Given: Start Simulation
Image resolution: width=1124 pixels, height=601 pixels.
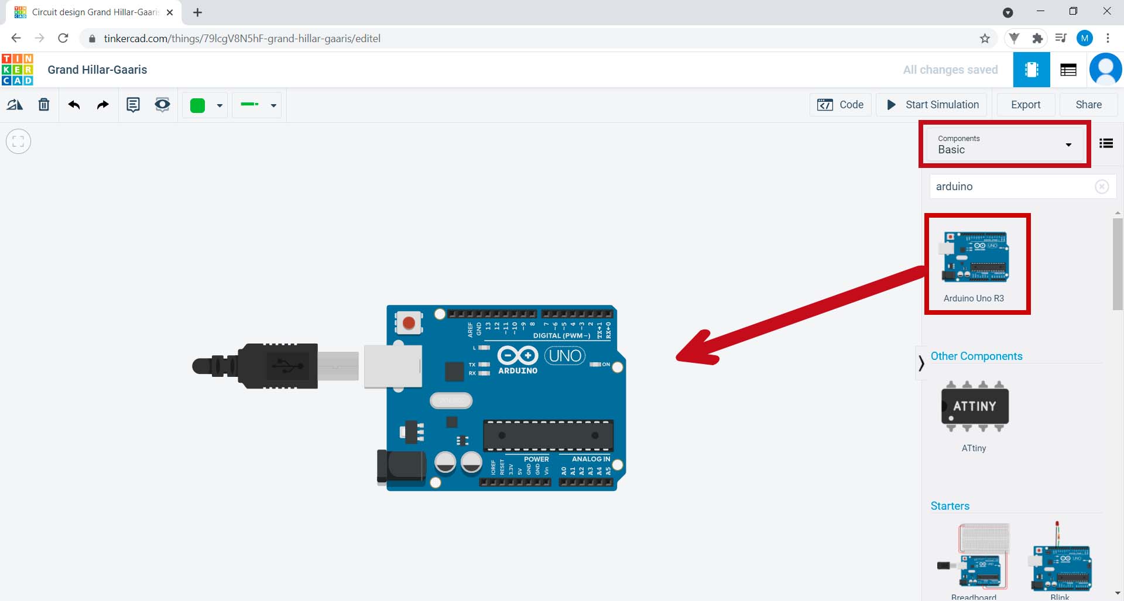Looking at the screenshot, I should [931, 105].
